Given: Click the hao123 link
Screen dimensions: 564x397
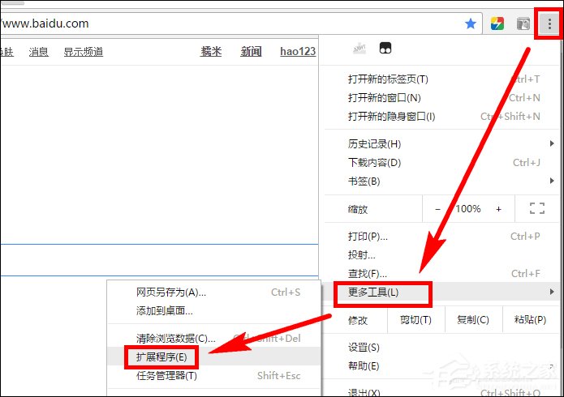Looking at the screenshot, I should click(x=298, y=51).
